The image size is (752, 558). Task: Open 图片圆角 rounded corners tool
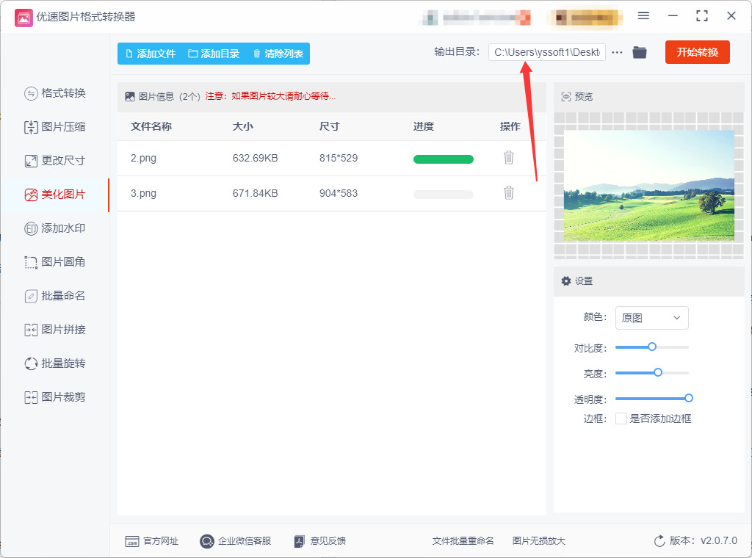pos(55,262)
